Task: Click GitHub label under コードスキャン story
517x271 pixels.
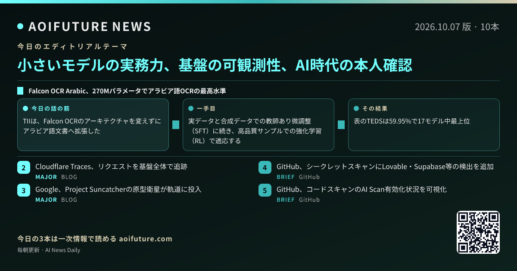Action: click(x=309, y=200)
